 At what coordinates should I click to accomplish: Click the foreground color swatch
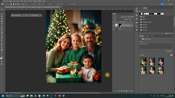click(1, 58)
